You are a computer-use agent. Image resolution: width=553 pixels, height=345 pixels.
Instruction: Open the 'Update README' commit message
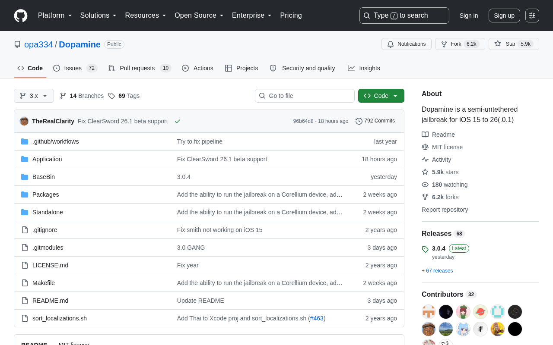(x=200, y=301)
